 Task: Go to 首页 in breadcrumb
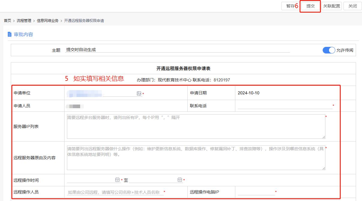pos(8,21)
